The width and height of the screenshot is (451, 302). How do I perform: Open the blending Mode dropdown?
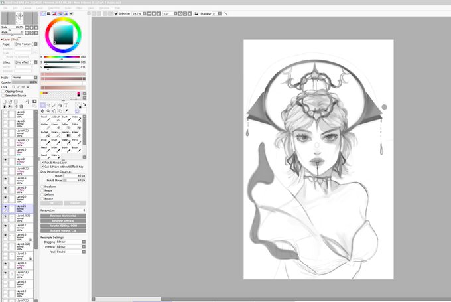pos(25,78)
